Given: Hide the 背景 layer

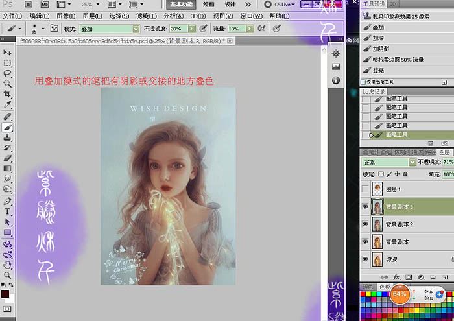Looking at the screenshot, I should pos(365,259).
